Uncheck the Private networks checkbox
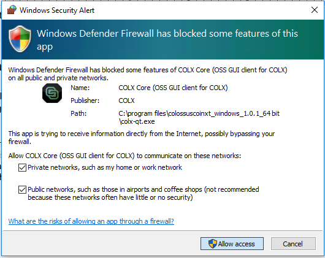Screen dimensions: 325x258 coord(22,167)
